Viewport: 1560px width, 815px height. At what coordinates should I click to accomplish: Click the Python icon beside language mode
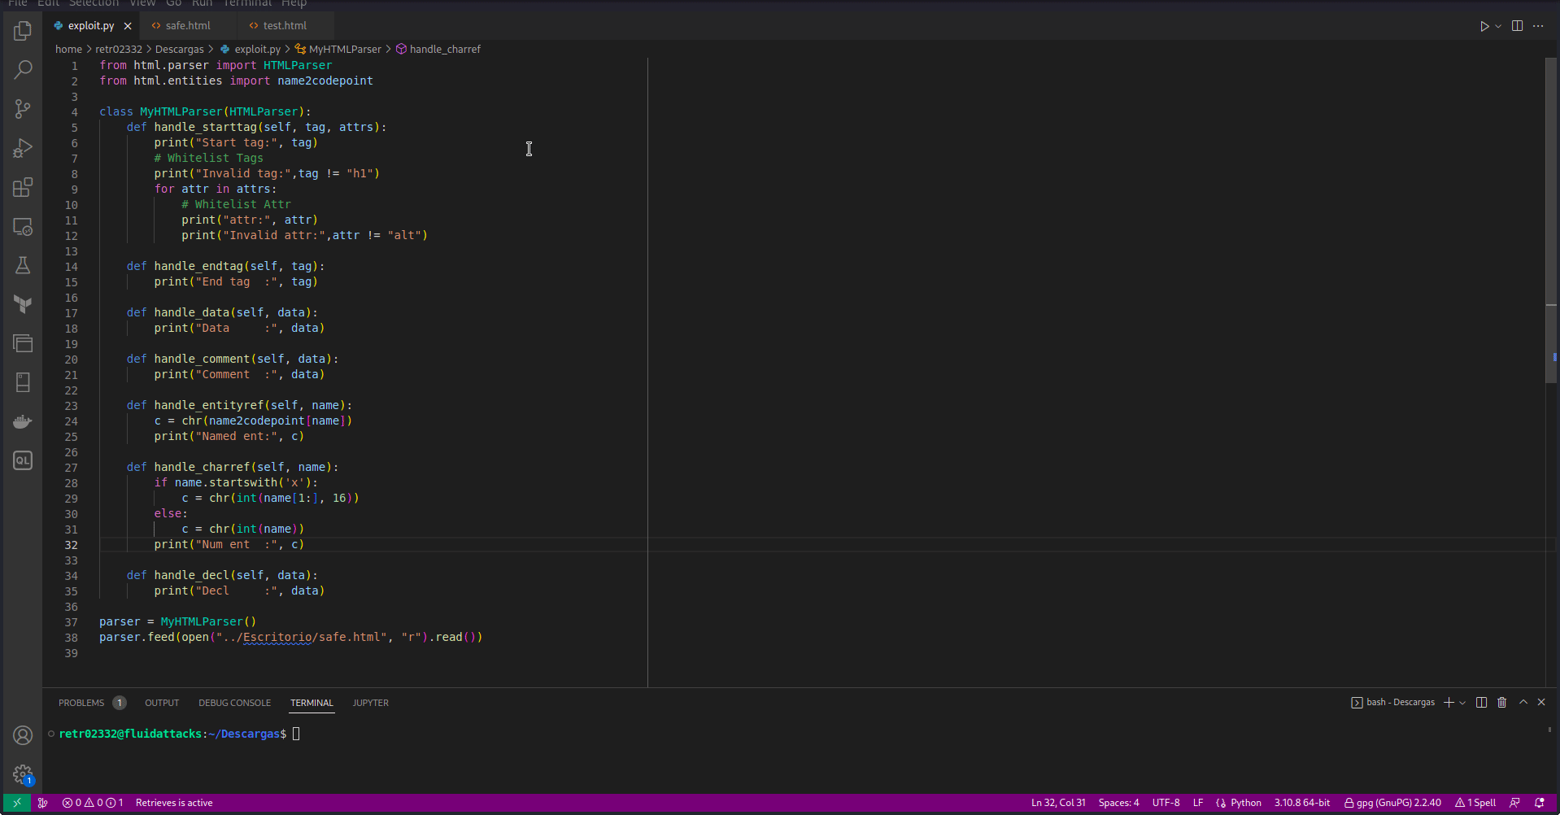click(1221, 803)
